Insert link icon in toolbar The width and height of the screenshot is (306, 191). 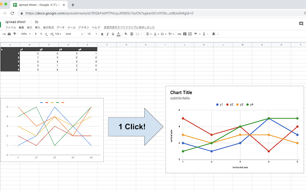179,34
